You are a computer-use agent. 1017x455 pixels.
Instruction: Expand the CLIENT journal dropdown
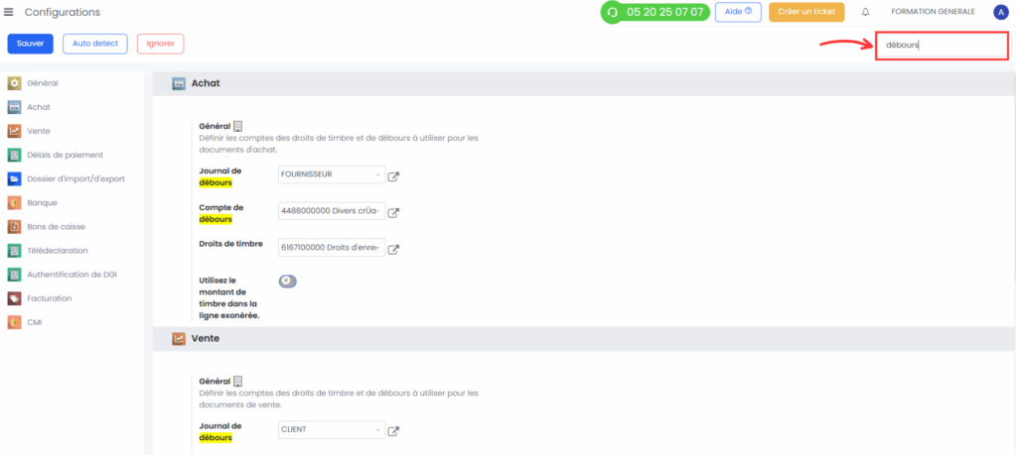point(332,430)
